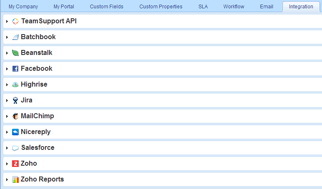Switch to the My Company tab
322x189 pixels.
coord(23,7)
